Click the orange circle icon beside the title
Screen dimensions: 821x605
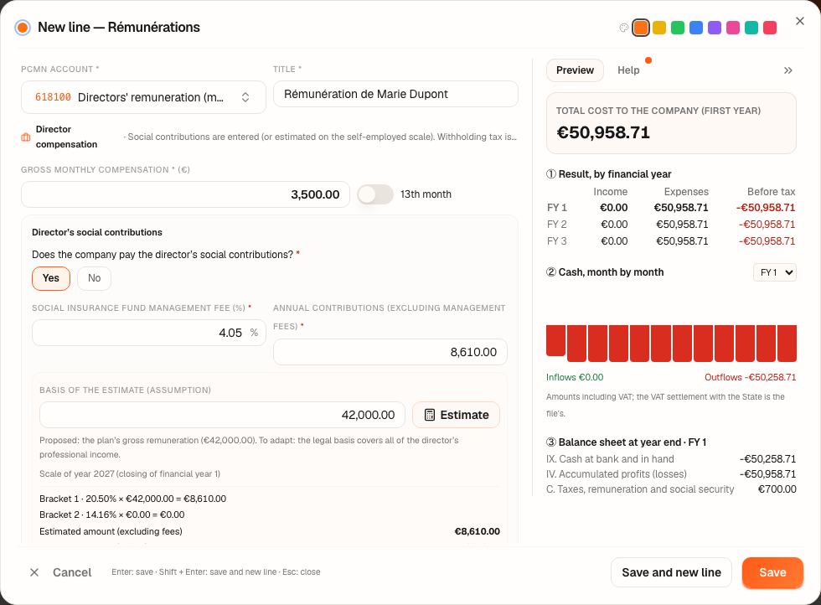23,28
